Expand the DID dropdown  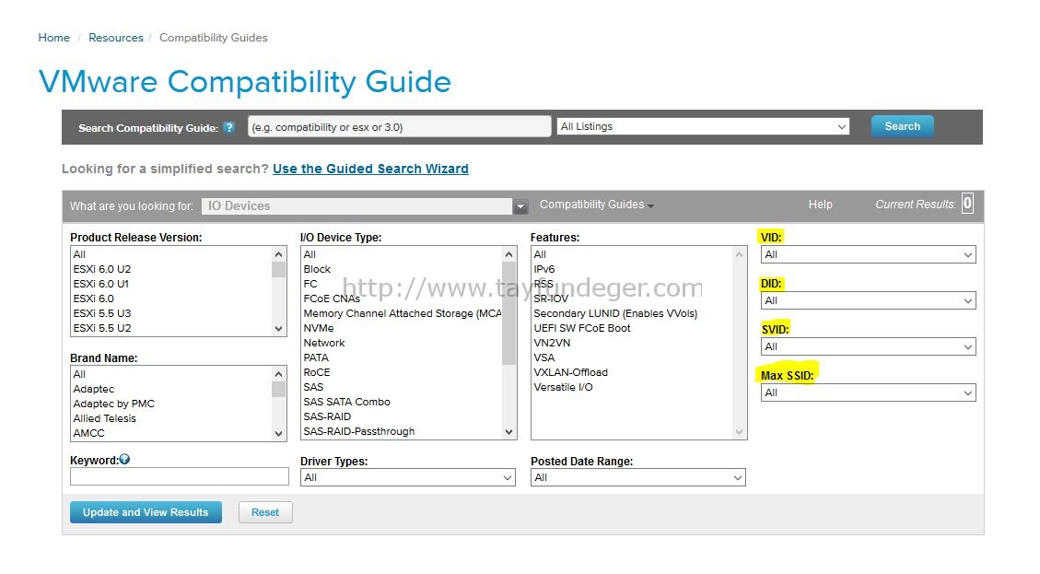[869, 300]
